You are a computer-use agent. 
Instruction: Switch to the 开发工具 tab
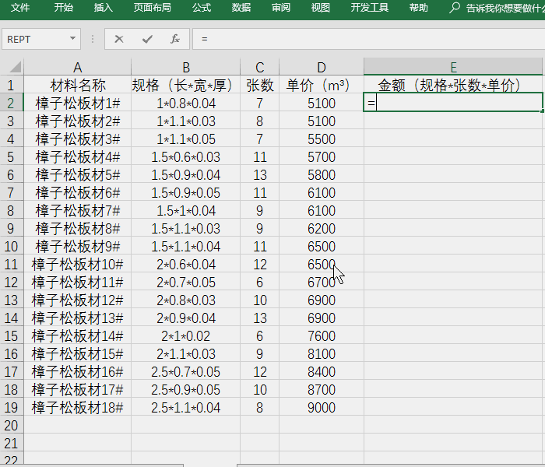tap(369, 8)
